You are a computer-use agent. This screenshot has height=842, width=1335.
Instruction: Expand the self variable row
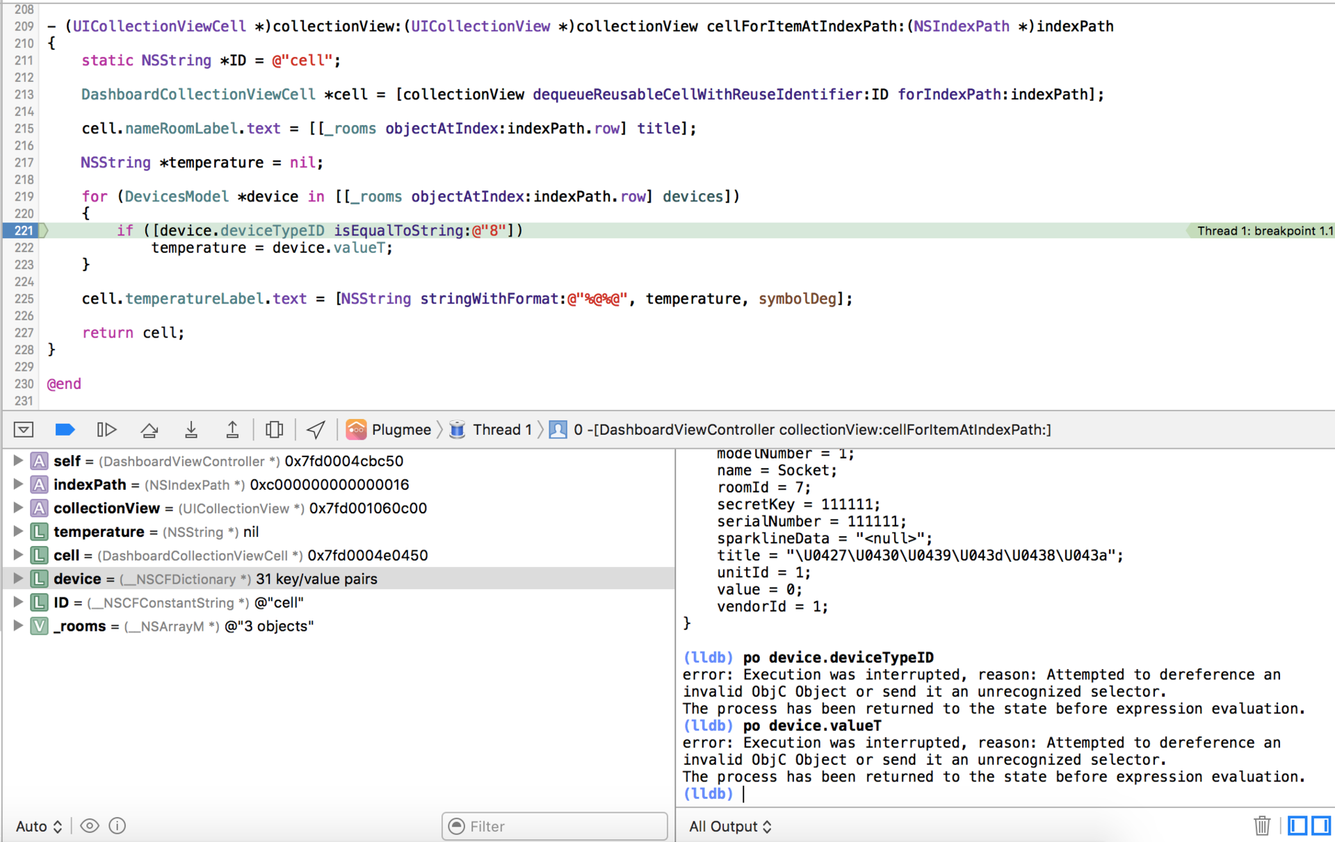coord(18,461)
